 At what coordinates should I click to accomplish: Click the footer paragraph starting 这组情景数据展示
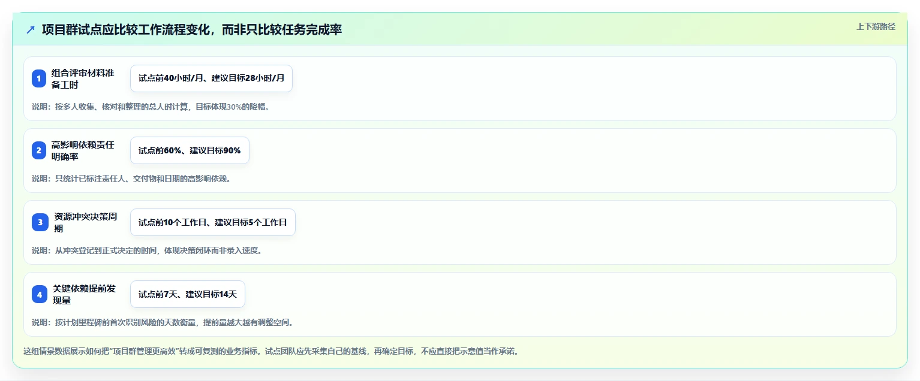point(271,351)
